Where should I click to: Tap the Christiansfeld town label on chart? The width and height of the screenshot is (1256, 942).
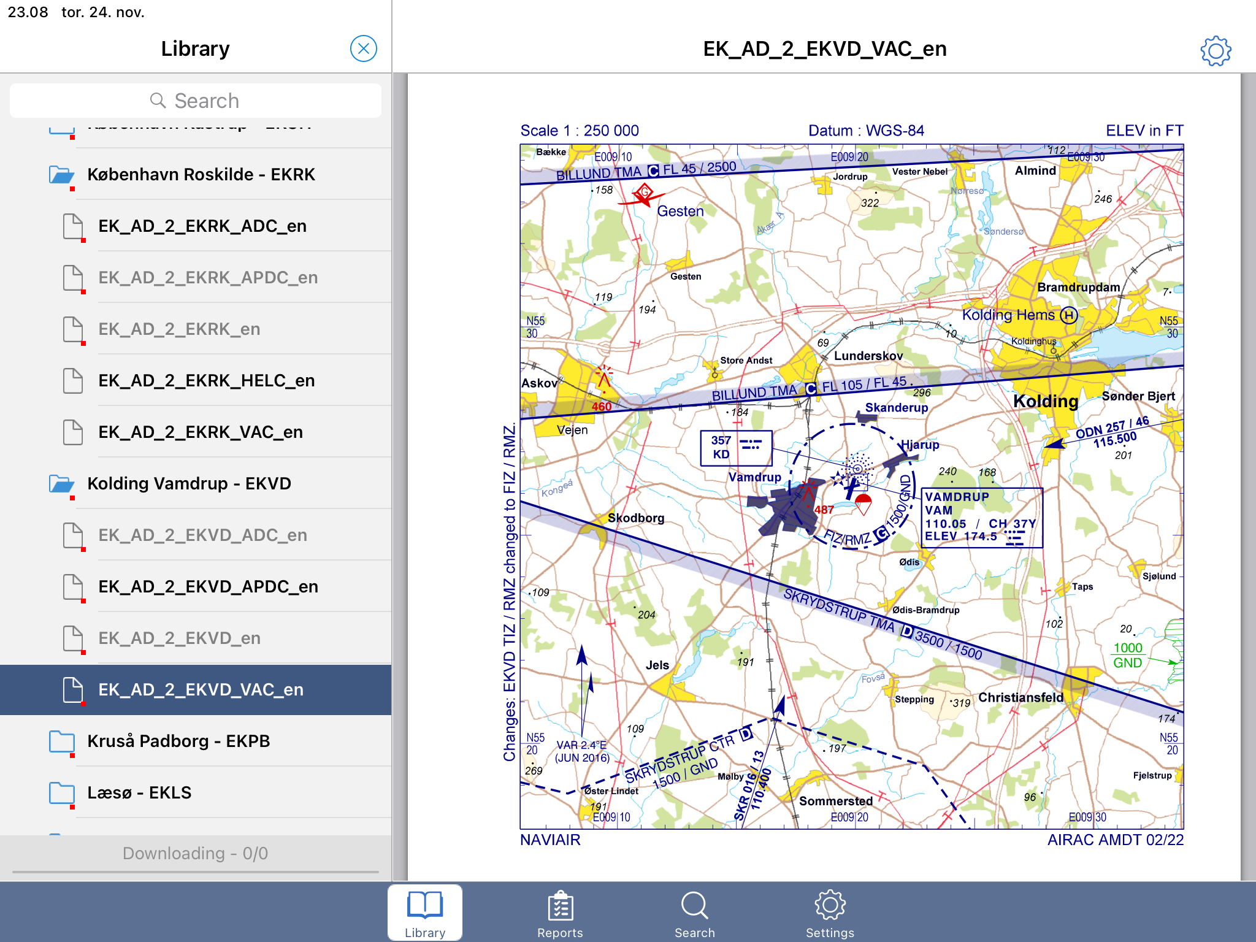point(1020,697)
